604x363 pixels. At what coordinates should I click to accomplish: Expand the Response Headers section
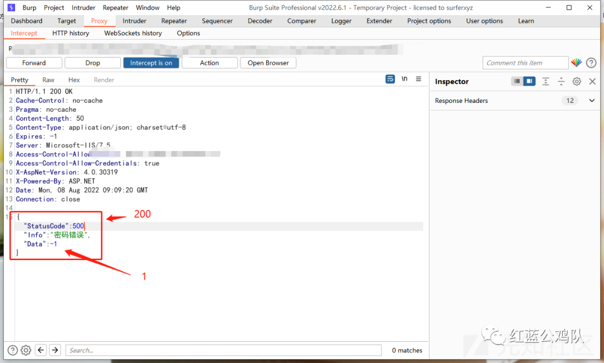(x=592, y=101)
